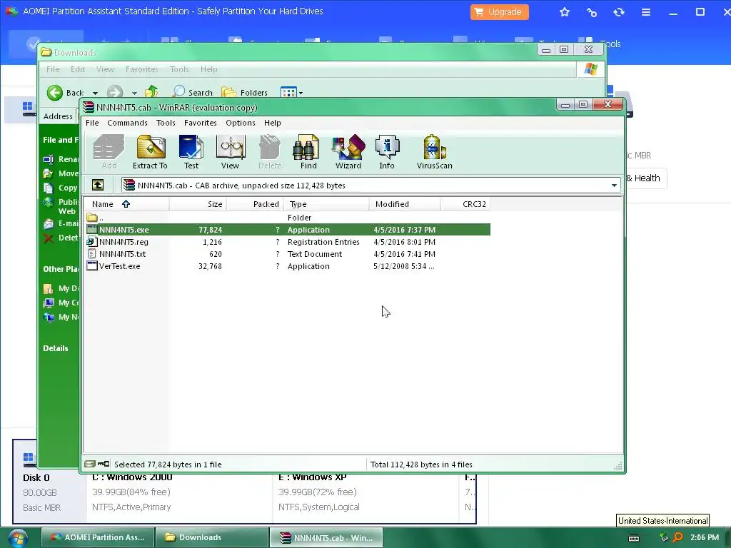
Task: Click the Move task link in Downloads sidebar
Action: click(61, 173)
